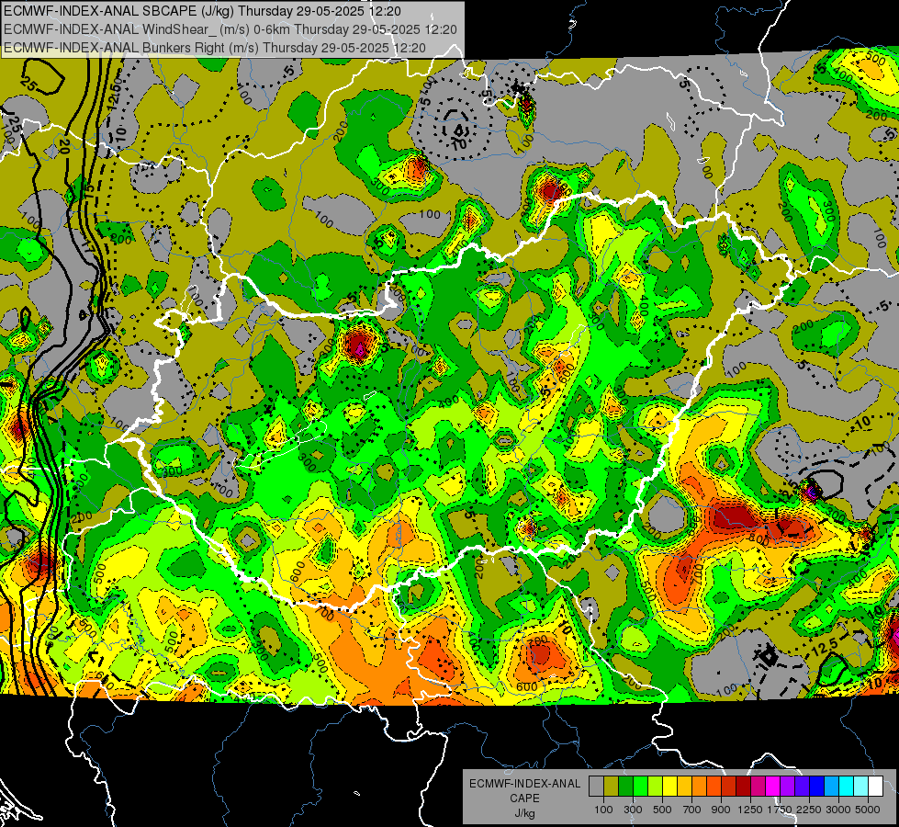
Task: Pick the red-orange swatch left of 900 tick
Action: (714, 787)
